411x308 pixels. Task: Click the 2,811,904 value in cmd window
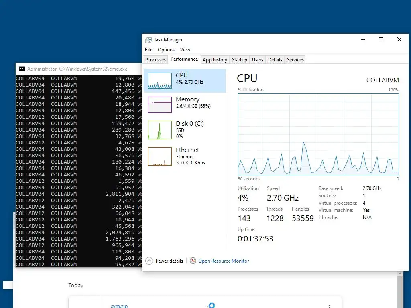120,194
